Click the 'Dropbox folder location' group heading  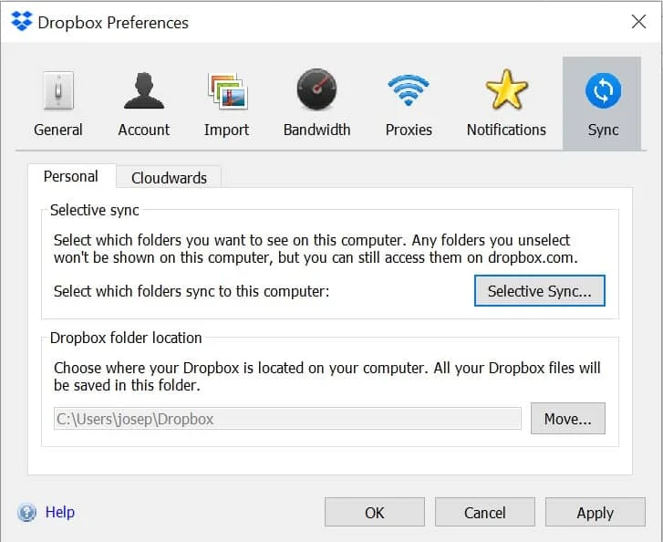126,338
